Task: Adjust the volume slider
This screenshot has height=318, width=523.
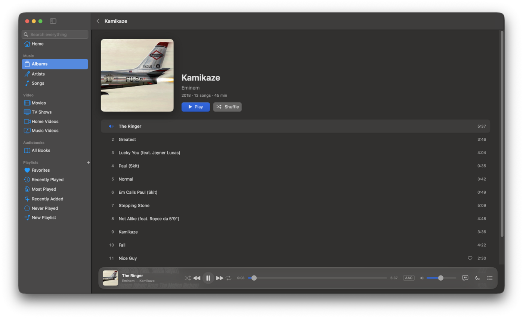Action: 441,278
